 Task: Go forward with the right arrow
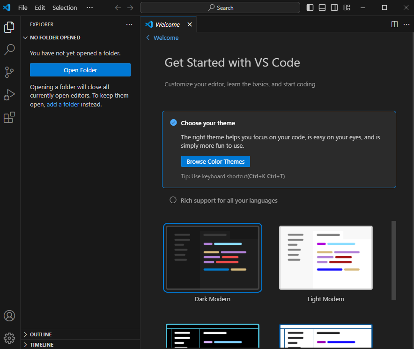coord(130,8)
